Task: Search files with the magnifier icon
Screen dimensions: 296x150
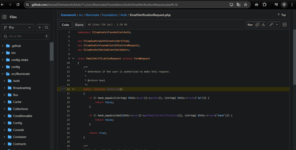Action: (x=47, y=27)
